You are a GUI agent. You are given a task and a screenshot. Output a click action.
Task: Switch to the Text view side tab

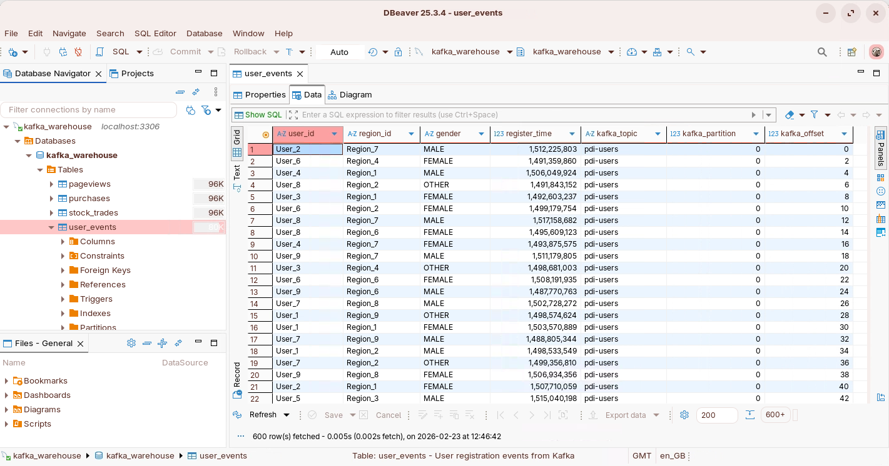[237, 172]
